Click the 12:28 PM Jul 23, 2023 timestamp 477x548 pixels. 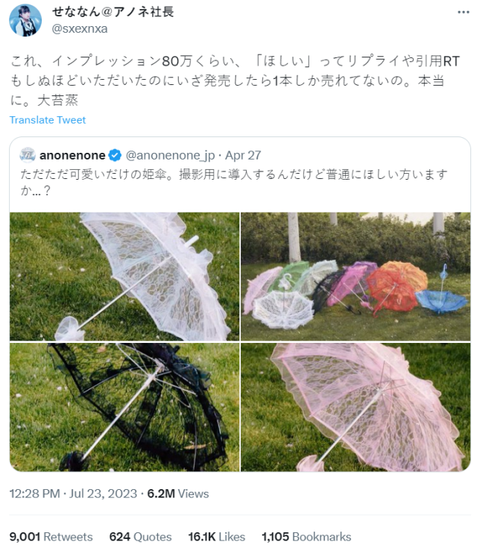73,494
